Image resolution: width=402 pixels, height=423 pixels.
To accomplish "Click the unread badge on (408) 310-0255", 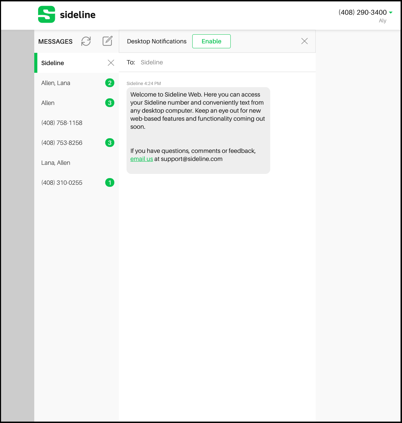I will click(x=110, y=183).
